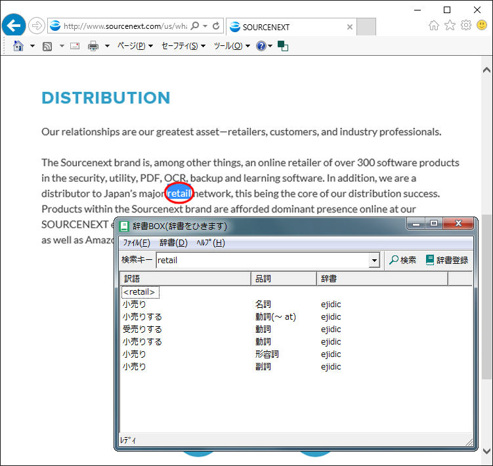The height and width of the screenshot is (466, 493).
Task: Expand the feeds dropdown arrow
Action: pos(62,46)
